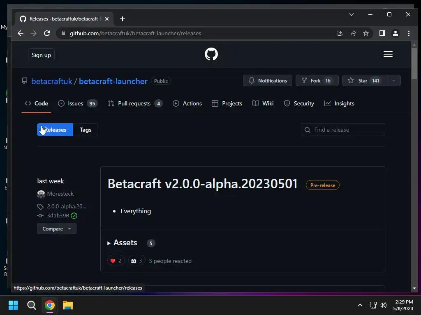Click the address bar URL
This screenshot has height=315, width=421.
tap(135, 33)
